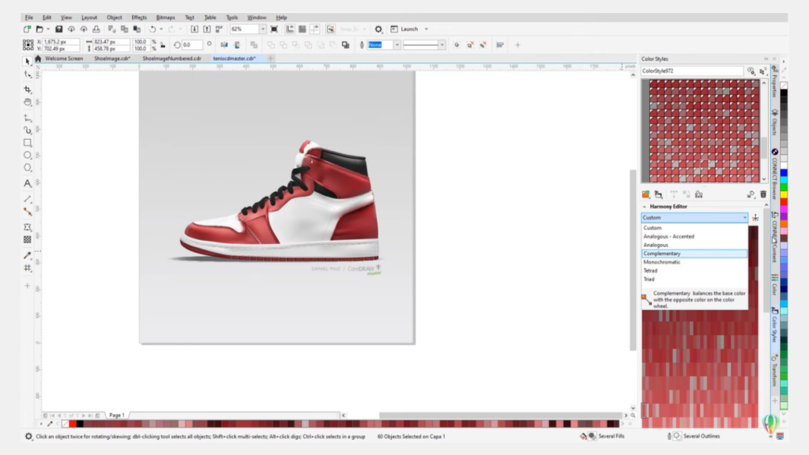The height and width of the screenshot is (455, 809).
Task: Activate the Crop tool
Action: 28,89
